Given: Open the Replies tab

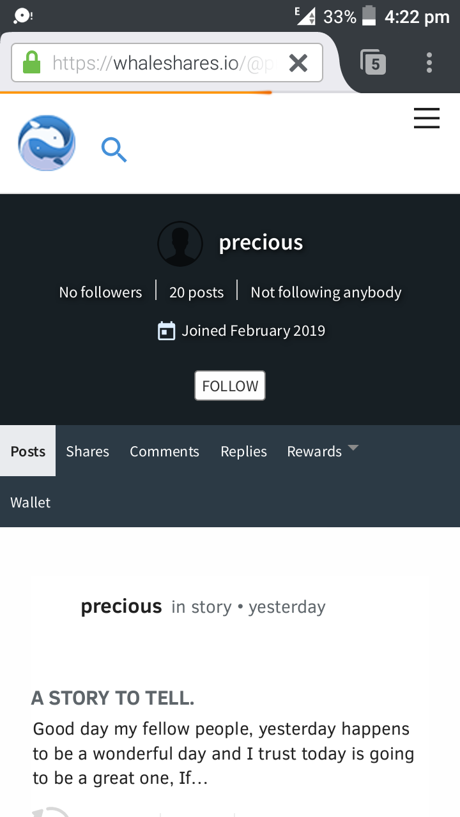Looking at the screenshot, I should (243, 451).
